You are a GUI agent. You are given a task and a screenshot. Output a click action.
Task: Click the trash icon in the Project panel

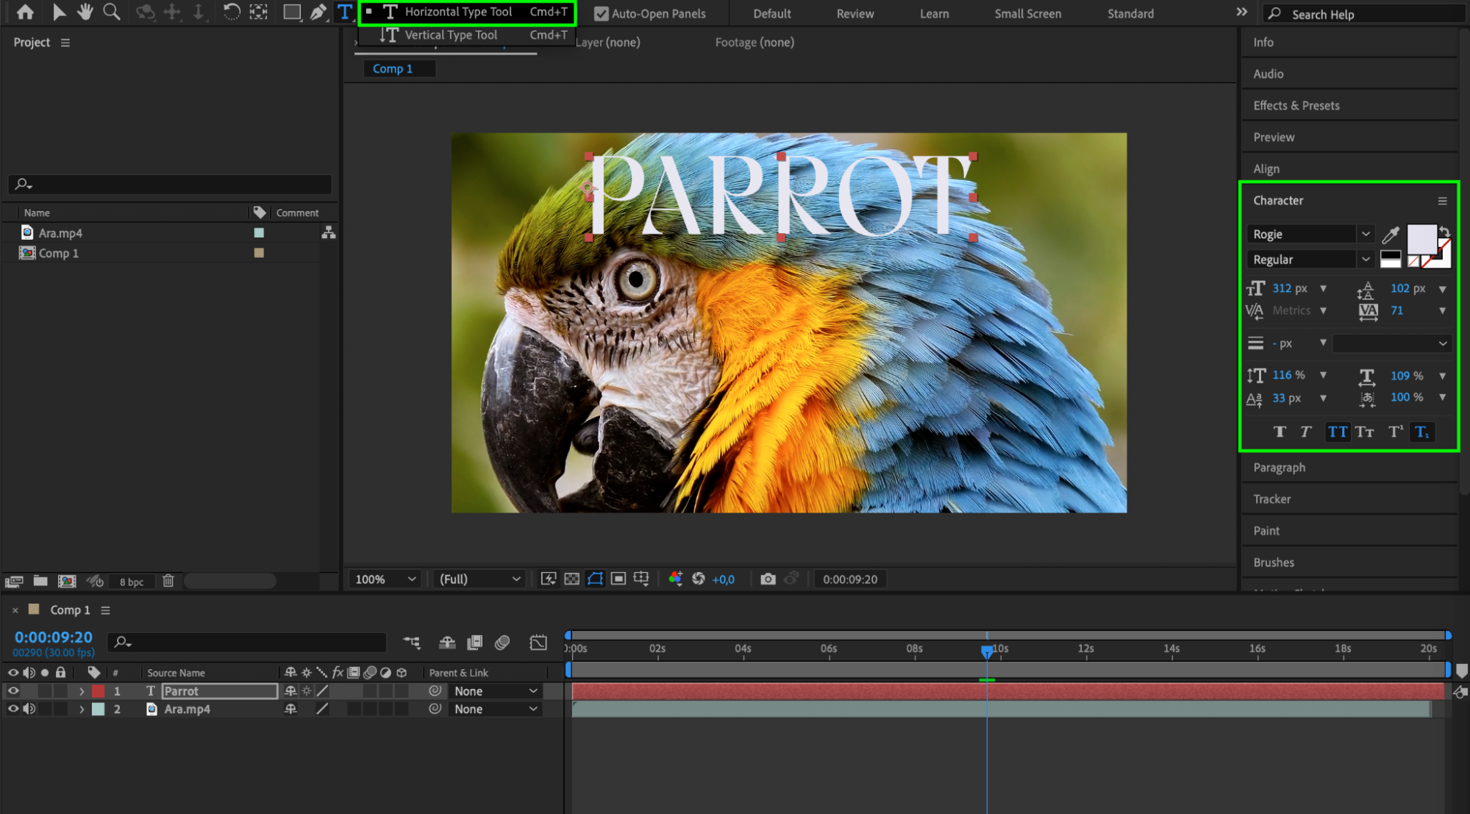tap(168, 581)
